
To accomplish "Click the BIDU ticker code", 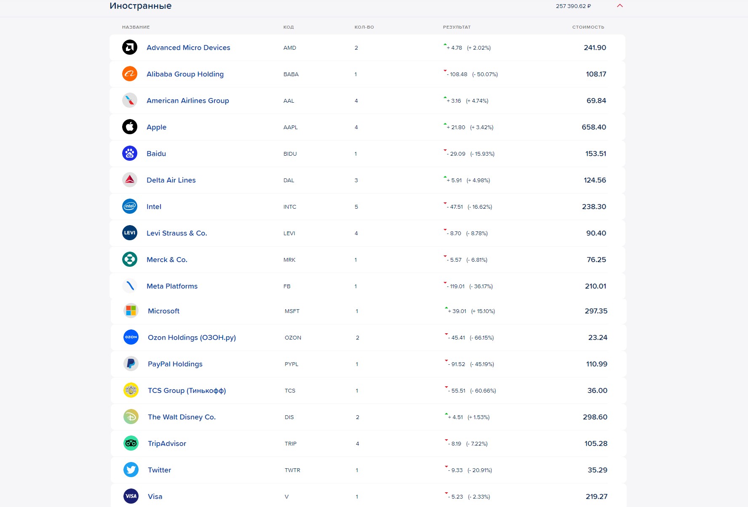I will (x=290, y=154).
